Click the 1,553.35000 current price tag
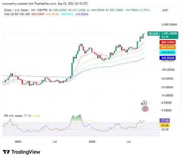 pyautogui.click(x=169, y=34)
